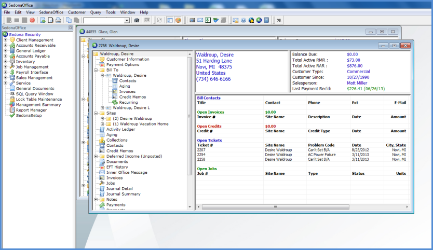433x250 pixels.
Task: Click the Accounts Receivable module icon
Action: tap(12, 45)
